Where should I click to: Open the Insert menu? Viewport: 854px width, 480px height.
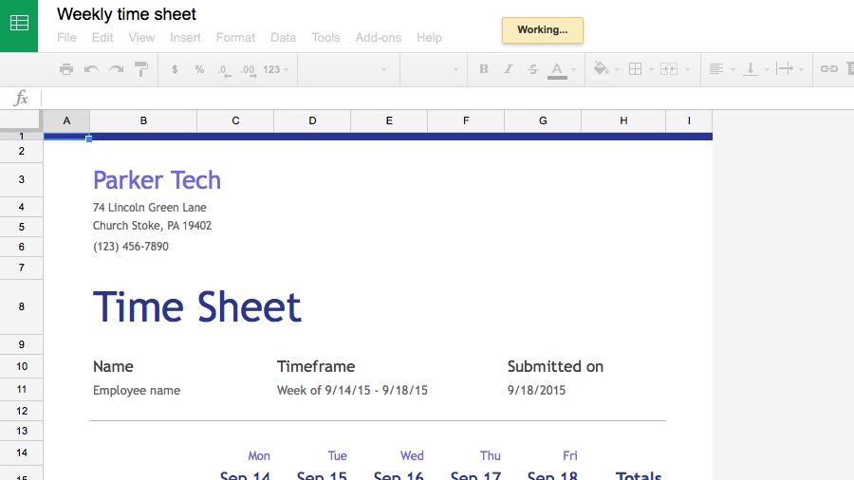click(x=185, y=38)
